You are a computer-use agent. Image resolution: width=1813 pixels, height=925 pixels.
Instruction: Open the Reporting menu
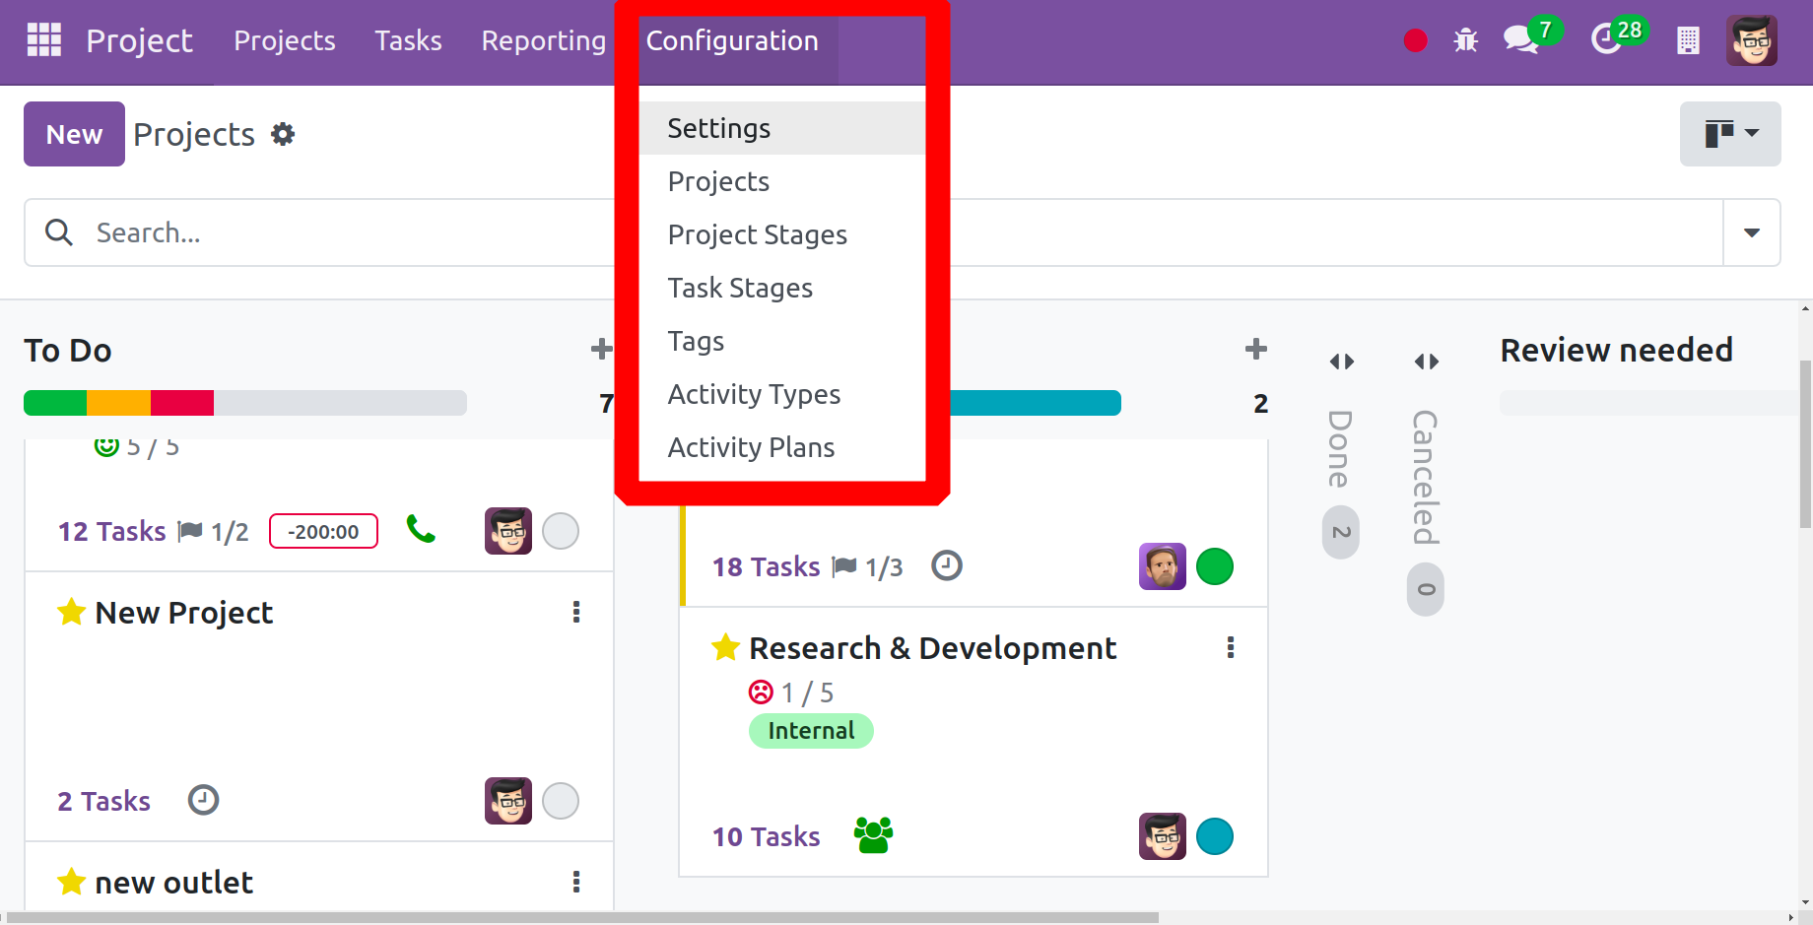click(543, 40)
